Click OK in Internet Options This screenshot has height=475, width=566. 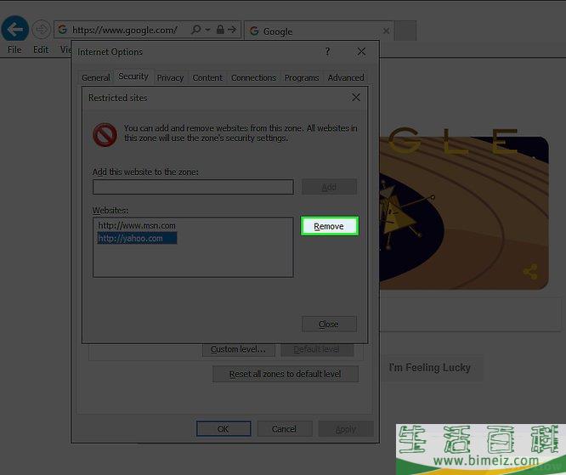tap(224, 429)
